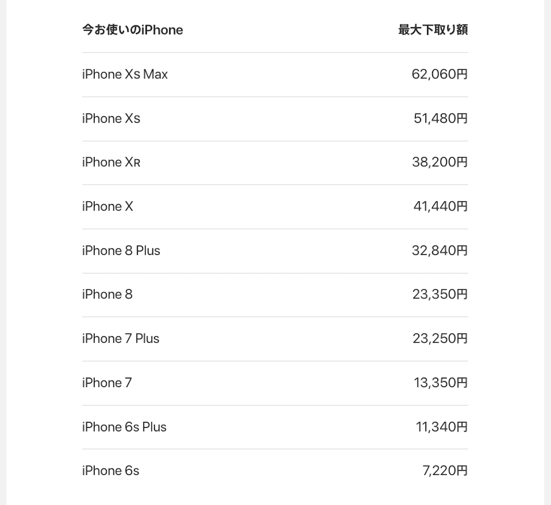The width and height of the screenshot is (551, 505).
Task: Click the 23,250円 trade-in value
Action: point(440,339)
